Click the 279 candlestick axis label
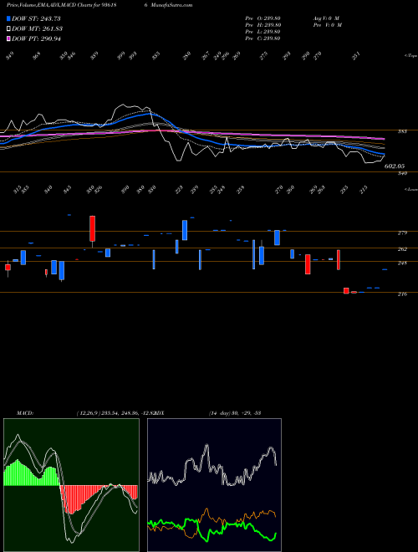The height and width of the screenshot is (552, 418). [402, 233]
